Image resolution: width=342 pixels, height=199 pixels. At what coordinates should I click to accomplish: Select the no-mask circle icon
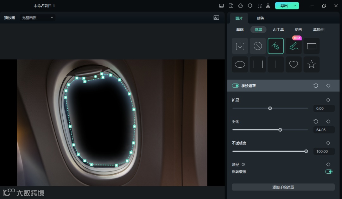[x=258, y=46]
